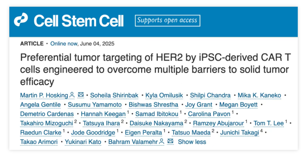Image resolution: width=303 pixels, height=154 pixels.
Task: Click author Hannah Keegan
Action: coord(103,114)
